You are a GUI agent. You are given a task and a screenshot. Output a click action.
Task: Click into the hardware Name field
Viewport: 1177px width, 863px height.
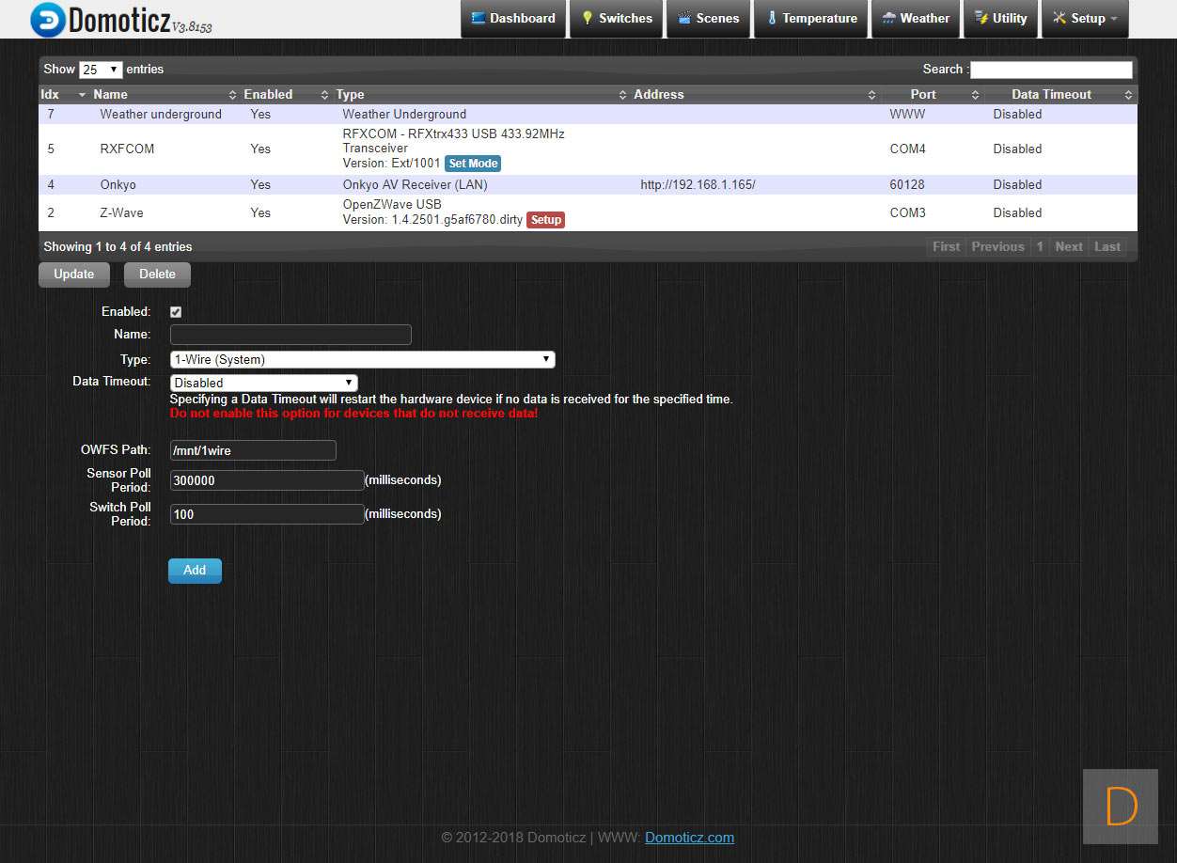coord(290,335)
